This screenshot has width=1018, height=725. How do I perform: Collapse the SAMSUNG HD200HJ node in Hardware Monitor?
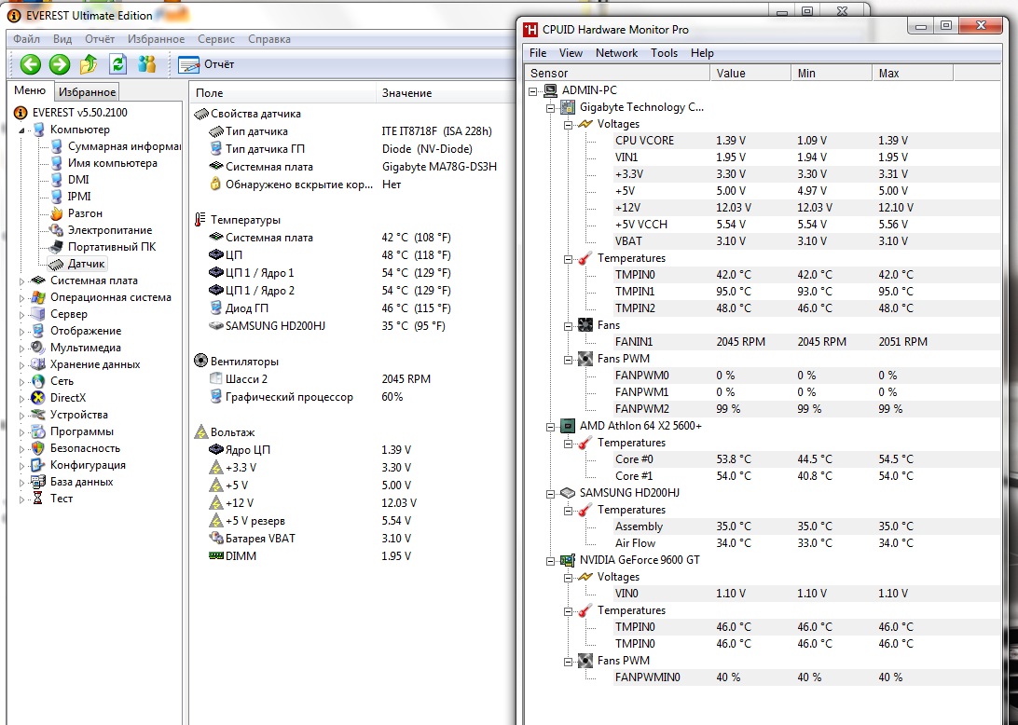tap(551, 494)
